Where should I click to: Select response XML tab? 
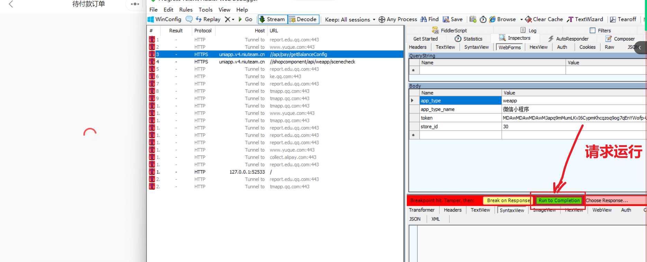click(436, 219)
